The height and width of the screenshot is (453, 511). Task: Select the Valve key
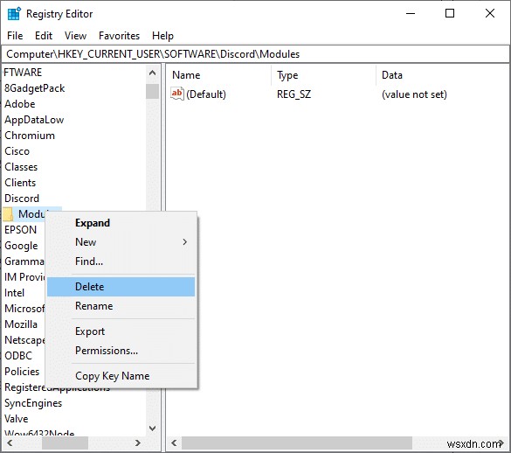tap(17, 419)
